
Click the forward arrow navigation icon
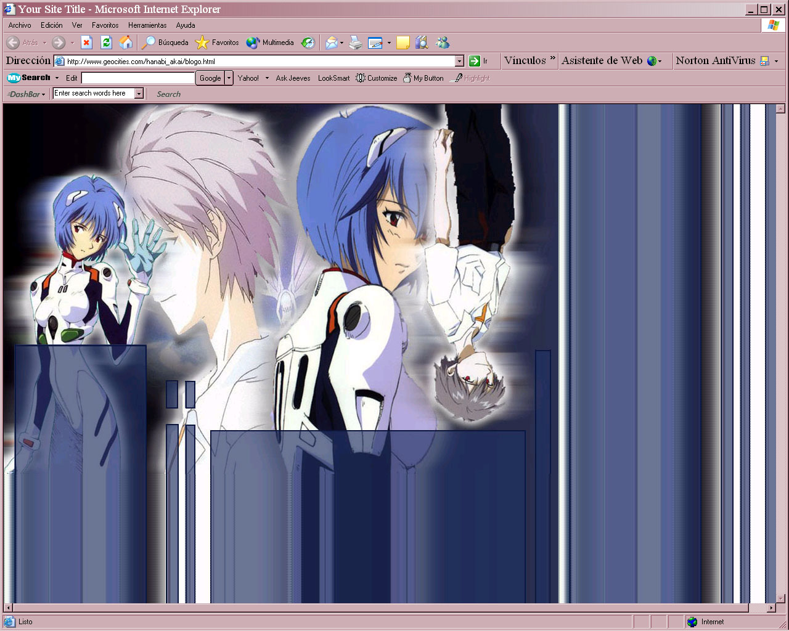click(x=59, y=43)
